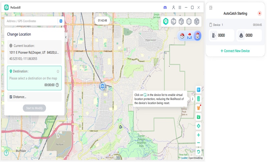267x162 pixels.
Task: Collapse the right device side panel
Action: (x=211, y=7)
